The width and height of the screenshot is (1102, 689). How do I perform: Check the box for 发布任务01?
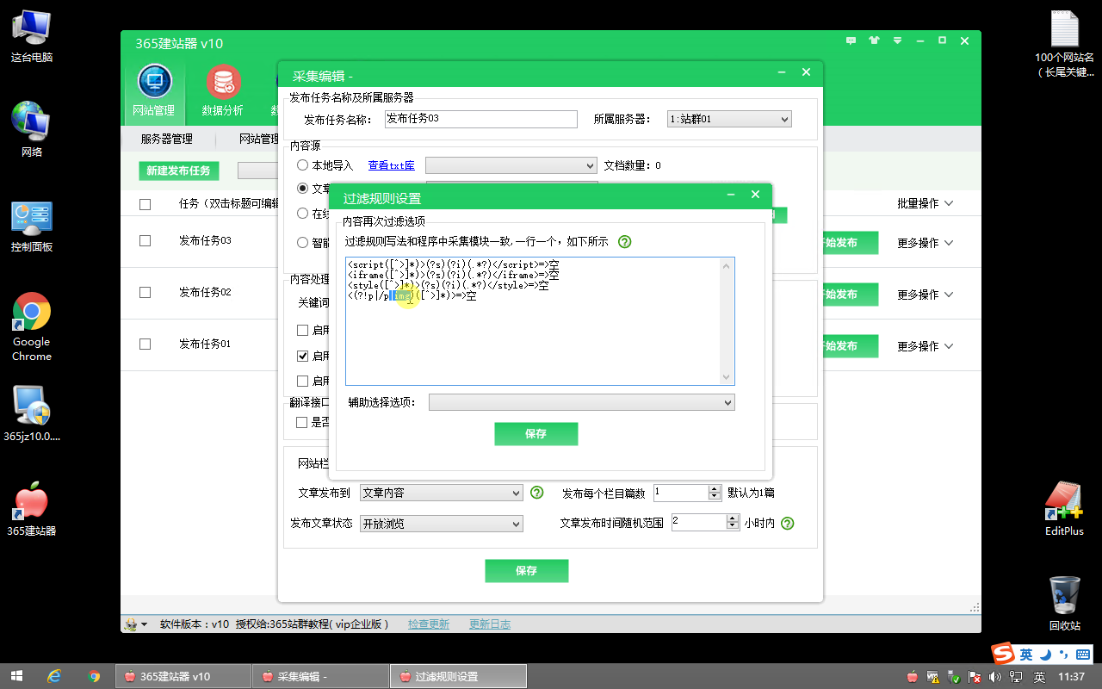point(145,344)
